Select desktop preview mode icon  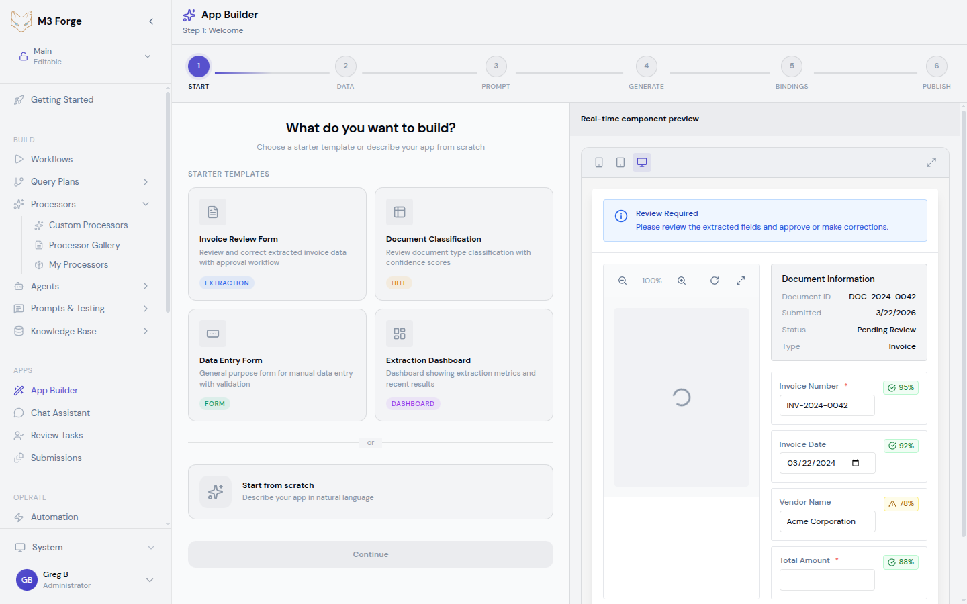642,162
